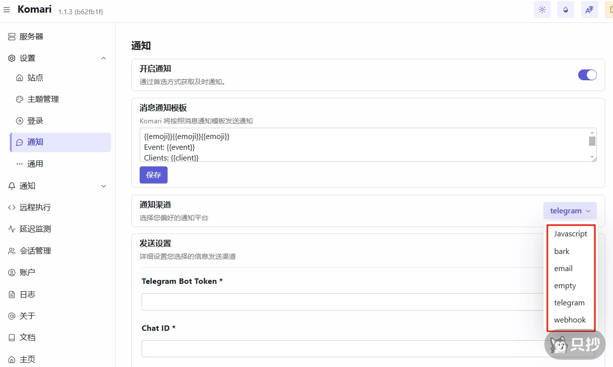This screenshot has width=613, height=367.
Task: Open 会话管理 session management
Action: [x=35, y=251]
